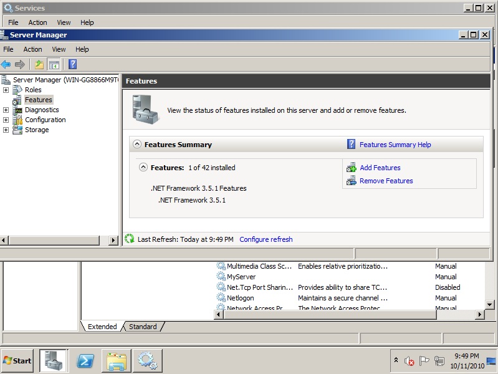The height and width of the screenshot is (374, 498).
Task: Click the Remove Features link
Action: pyautogui.click(x=386, y=181)
